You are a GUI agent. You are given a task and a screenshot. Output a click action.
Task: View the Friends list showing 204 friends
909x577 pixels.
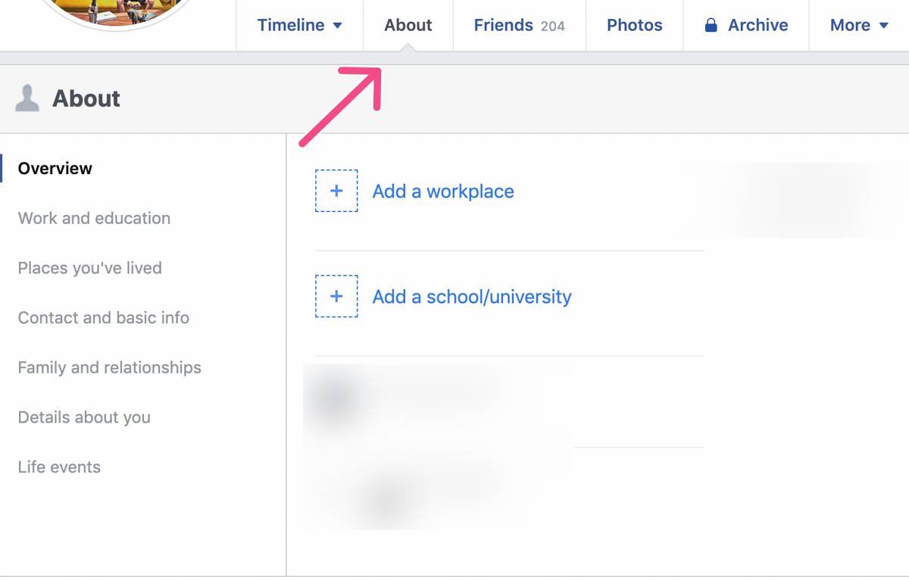pos(519,25)
